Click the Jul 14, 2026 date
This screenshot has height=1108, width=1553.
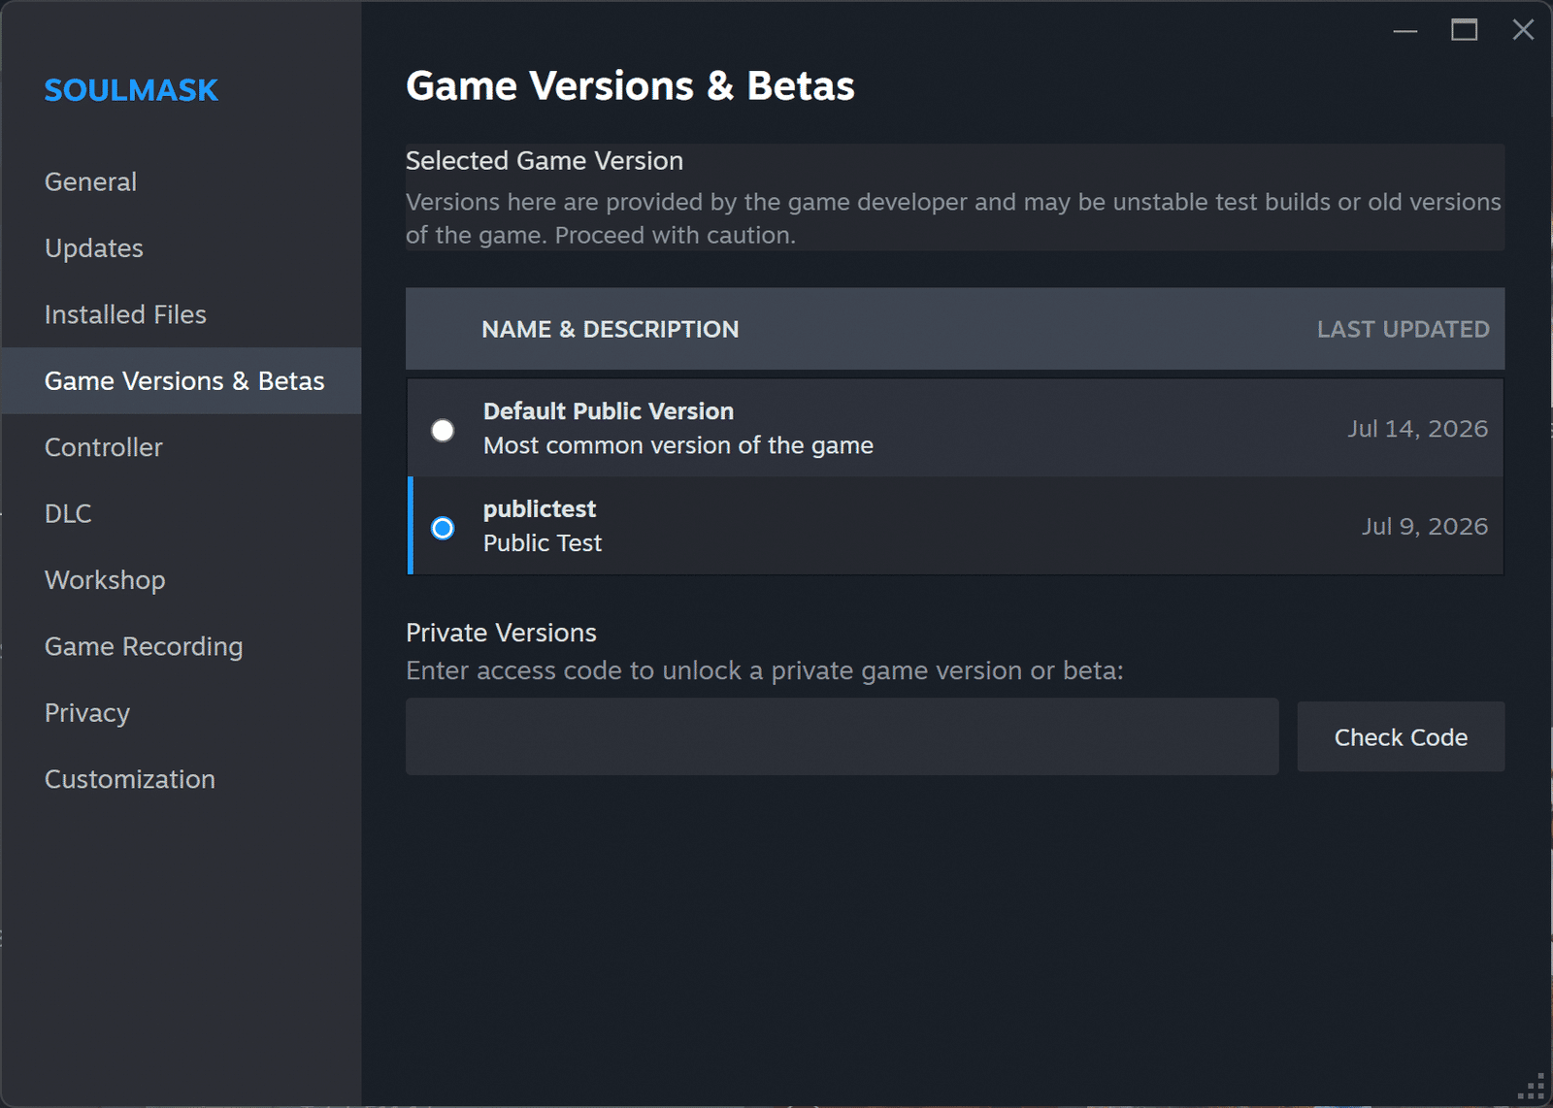click(1417, 429)
